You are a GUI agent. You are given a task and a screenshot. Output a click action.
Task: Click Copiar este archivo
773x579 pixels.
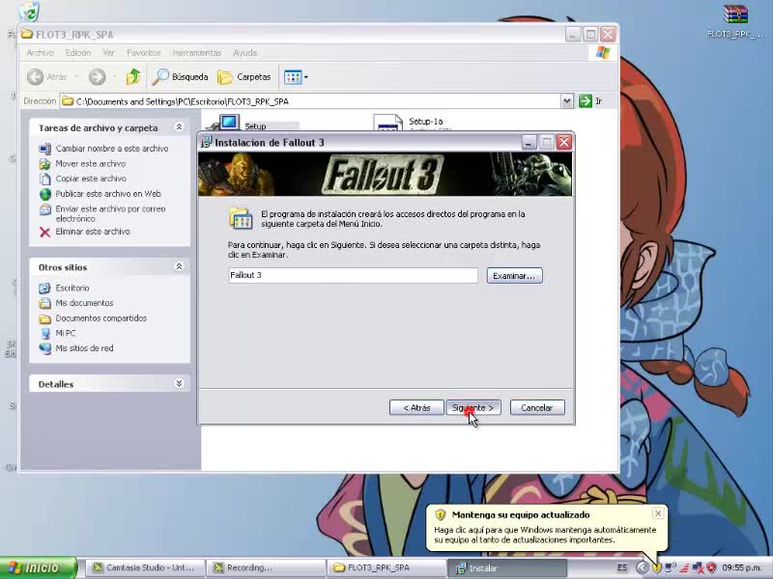tap(91, 179)
